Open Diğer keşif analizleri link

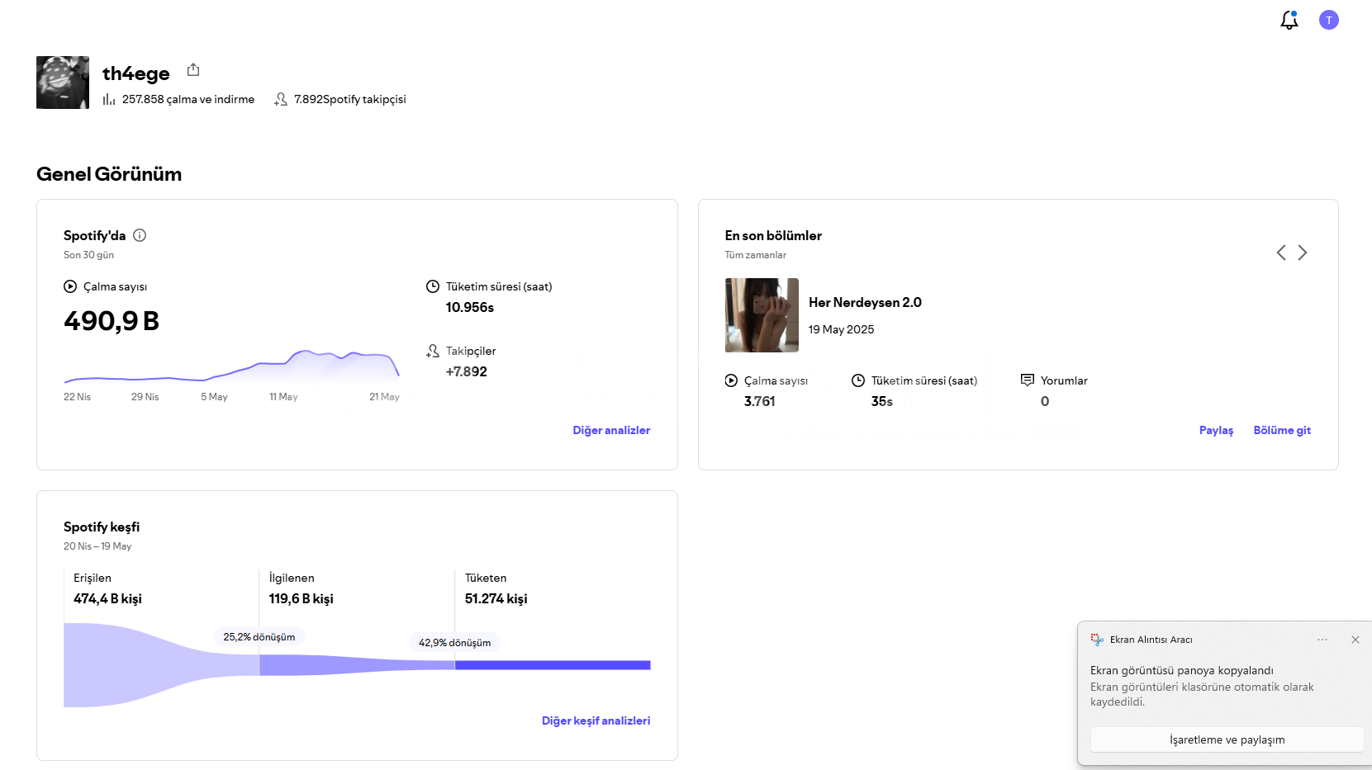[x=596, y=720]
